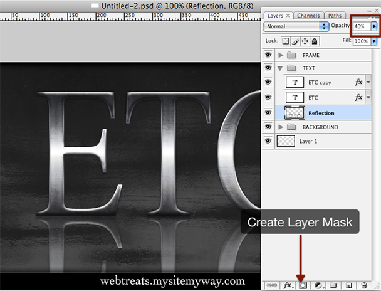Select the ETC copy layer name

tap(320, 82)
